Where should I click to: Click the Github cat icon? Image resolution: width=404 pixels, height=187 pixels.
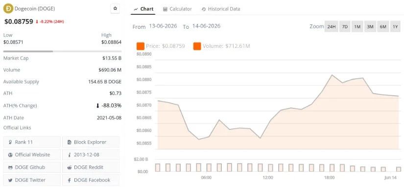[x=10, y=167]
